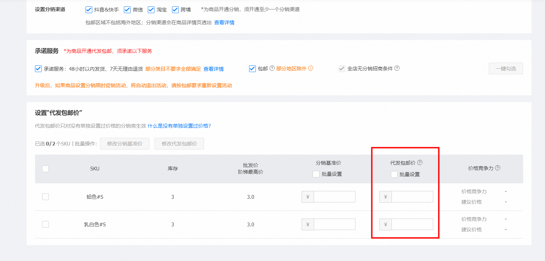The height and width of the screenshot is (261, 545).
Task: Toggle the 淘宝 channel checkbox
Action: [x=151, y=10]
